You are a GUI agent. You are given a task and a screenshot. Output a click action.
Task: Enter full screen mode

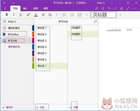tap(128, 8)
